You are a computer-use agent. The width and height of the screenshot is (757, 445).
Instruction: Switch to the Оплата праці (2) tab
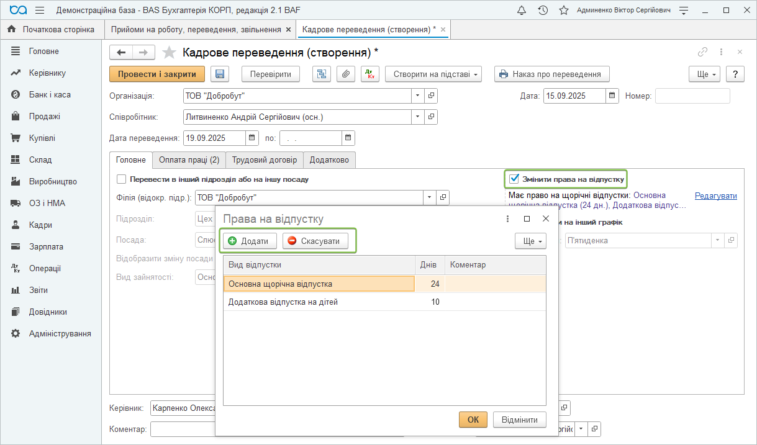(189, 160)
